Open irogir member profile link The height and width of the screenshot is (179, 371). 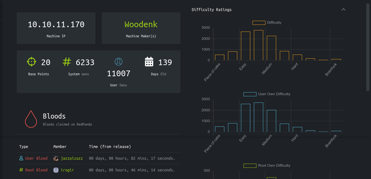pyautogui.click(x=68, y=170)
